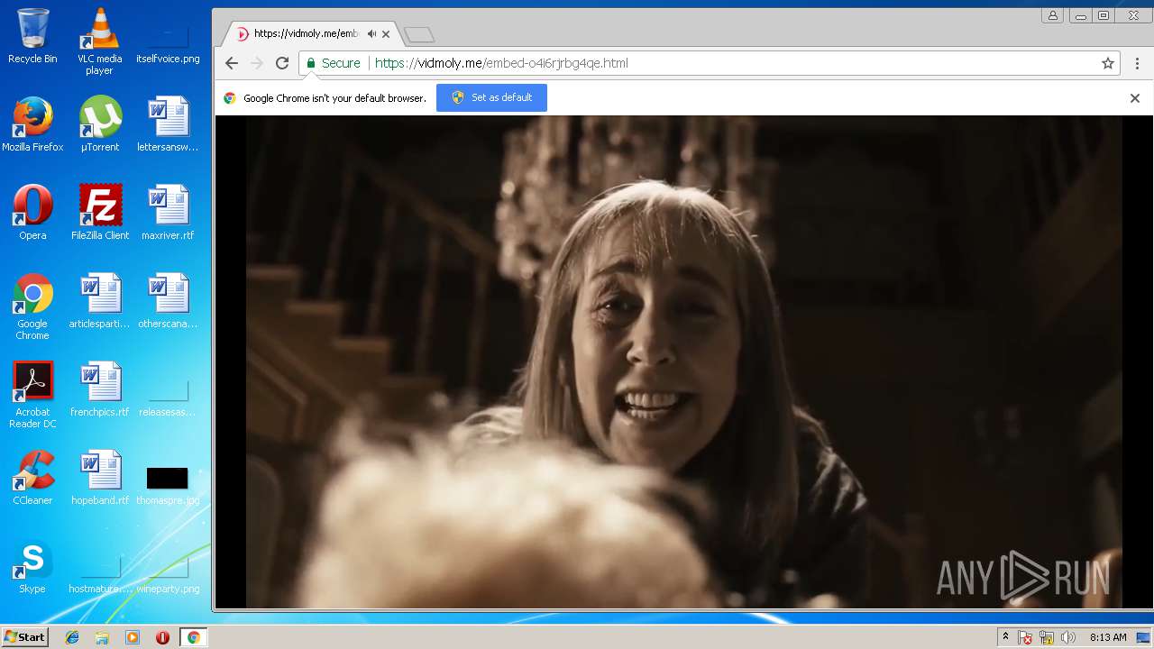Close the vidmoly.me tab
The image size is (1154, 649).
pyautogui.click(x=386, y=34)
